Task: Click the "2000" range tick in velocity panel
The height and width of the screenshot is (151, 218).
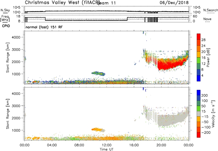Action: pyautogui.click(x=16, y=118)
